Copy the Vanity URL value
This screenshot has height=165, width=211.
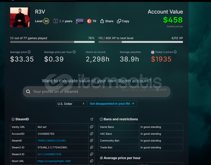point(92,127)
